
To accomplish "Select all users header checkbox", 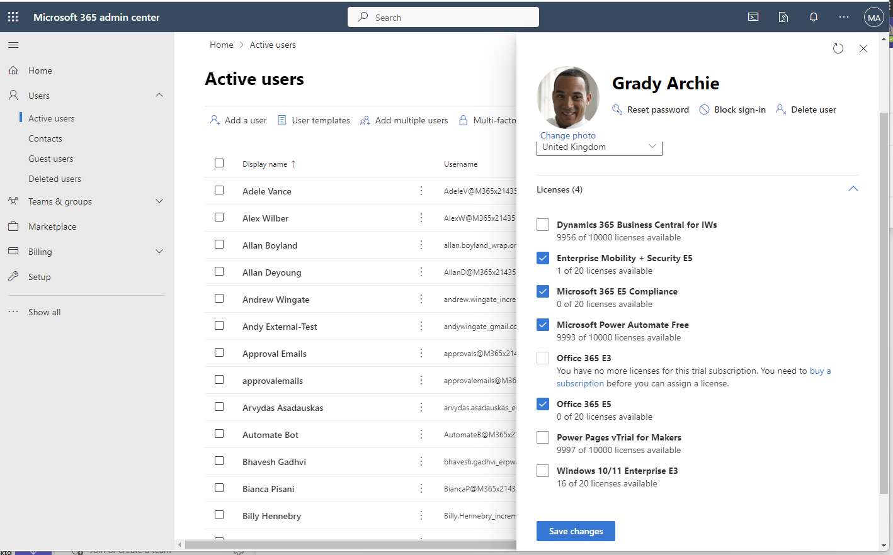I will [219, 163].
